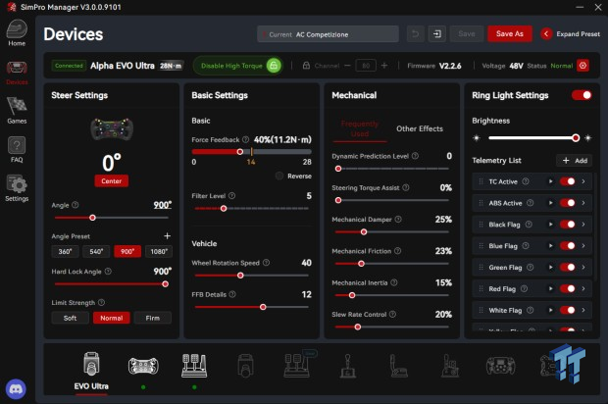Expand the Blue Flag telemetry row
This screenshot has width=608, height=404.
pos(583,245)
